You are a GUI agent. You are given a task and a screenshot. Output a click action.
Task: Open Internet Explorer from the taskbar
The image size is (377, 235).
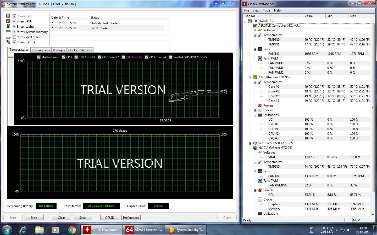[23, 230]
